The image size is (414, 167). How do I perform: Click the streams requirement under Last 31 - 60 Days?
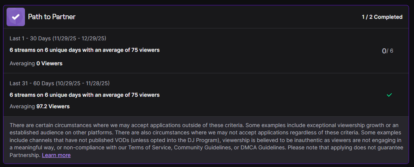(84, 95)
